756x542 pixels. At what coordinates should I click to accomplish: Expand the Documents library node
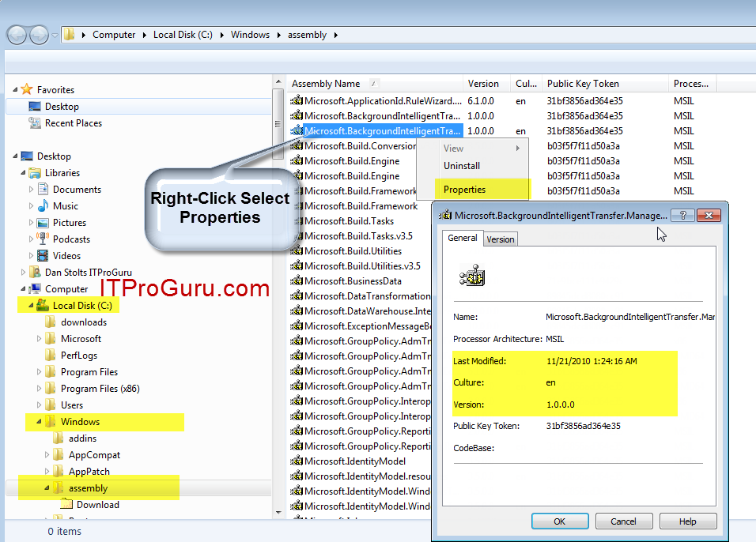pyautogui.click(x=31, y=190)
